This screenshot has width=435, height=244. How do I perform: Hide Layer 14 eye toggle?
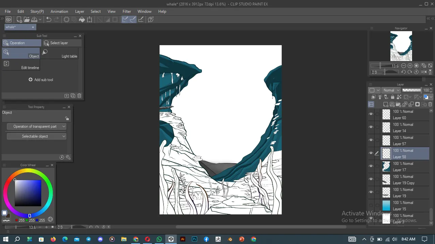click(371, 127)
